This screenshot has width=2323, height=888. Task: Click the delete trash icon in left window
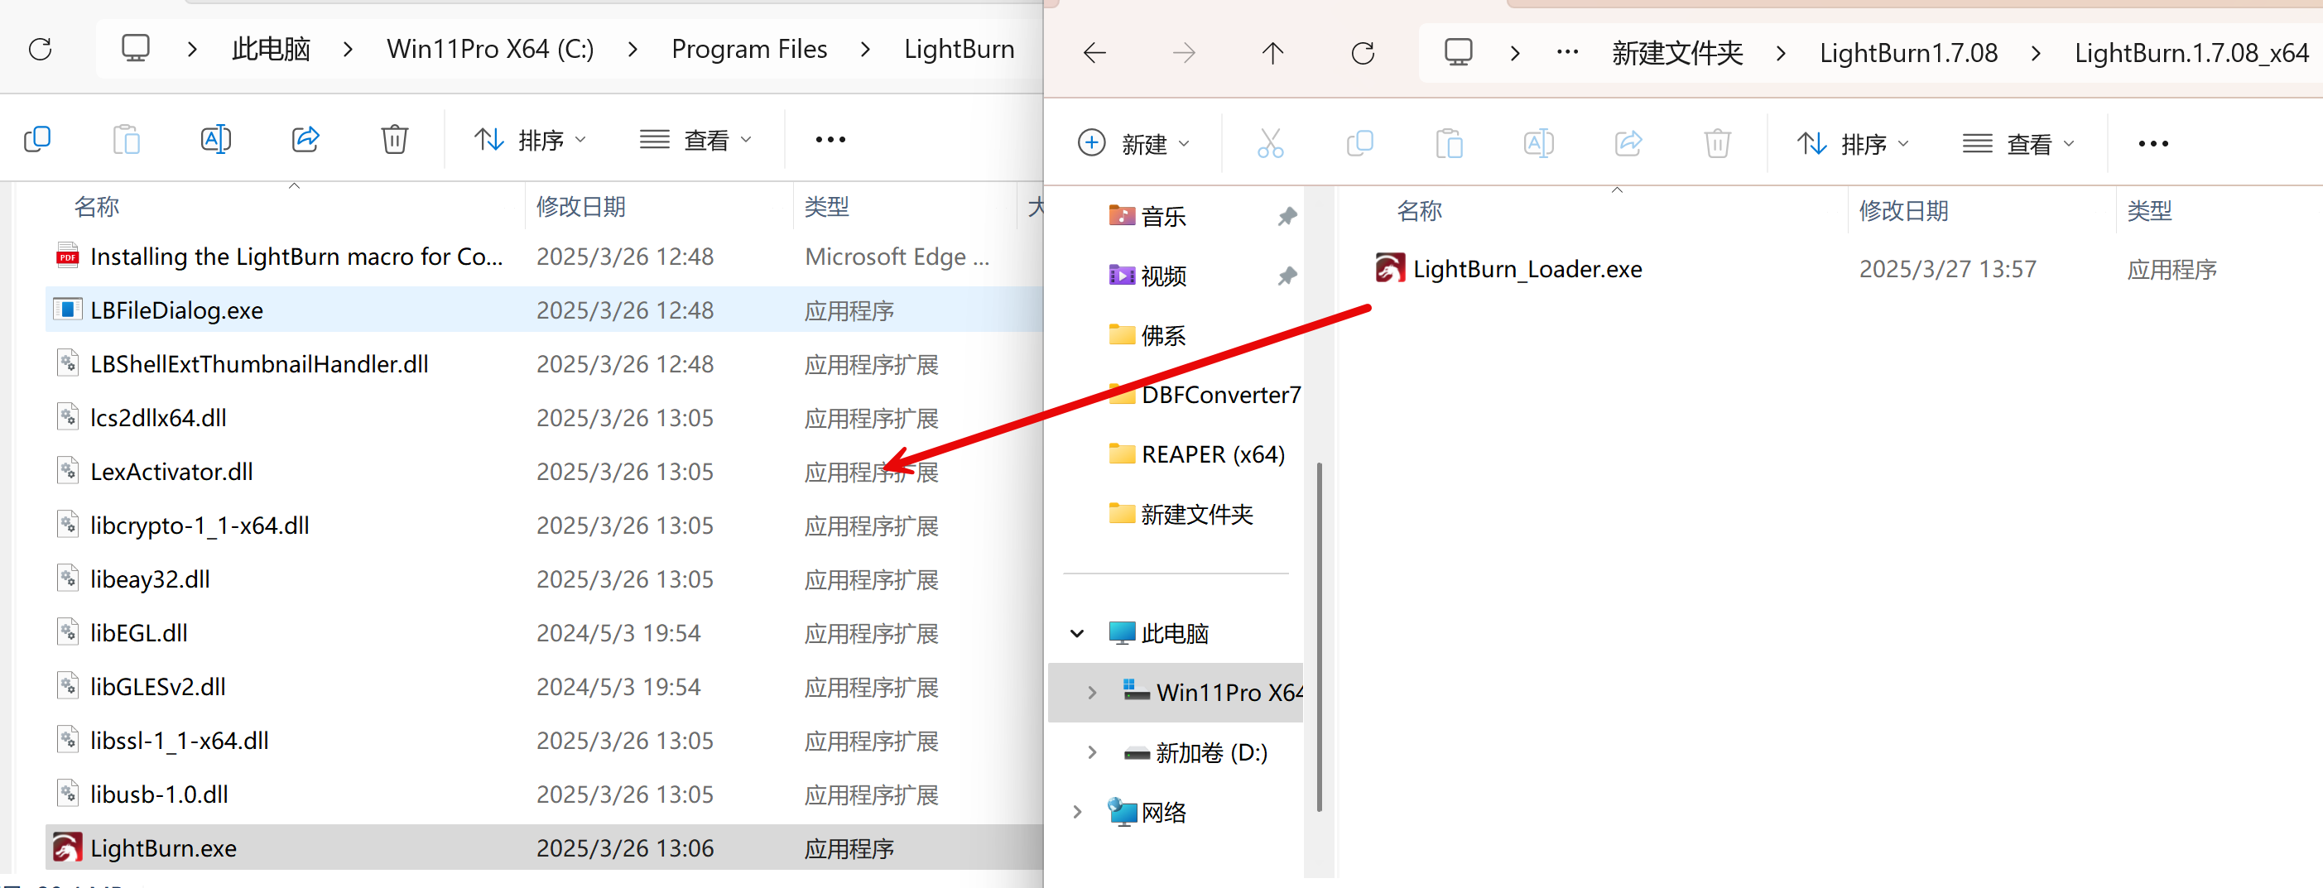(394, 140)
